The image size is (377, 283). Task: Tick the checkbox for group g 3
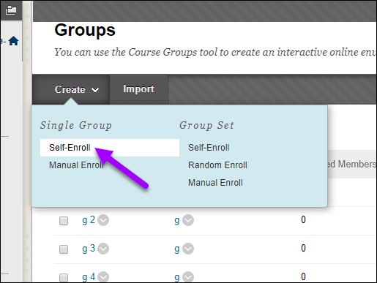(x=64, y=249)
